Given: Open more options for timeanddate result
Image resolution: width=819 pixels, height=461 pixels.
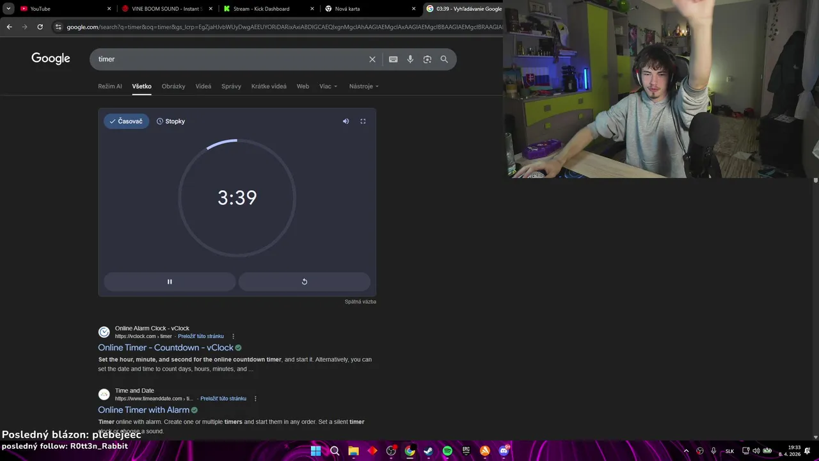Looking at the screenshot, I should click(x=255, y=398).
